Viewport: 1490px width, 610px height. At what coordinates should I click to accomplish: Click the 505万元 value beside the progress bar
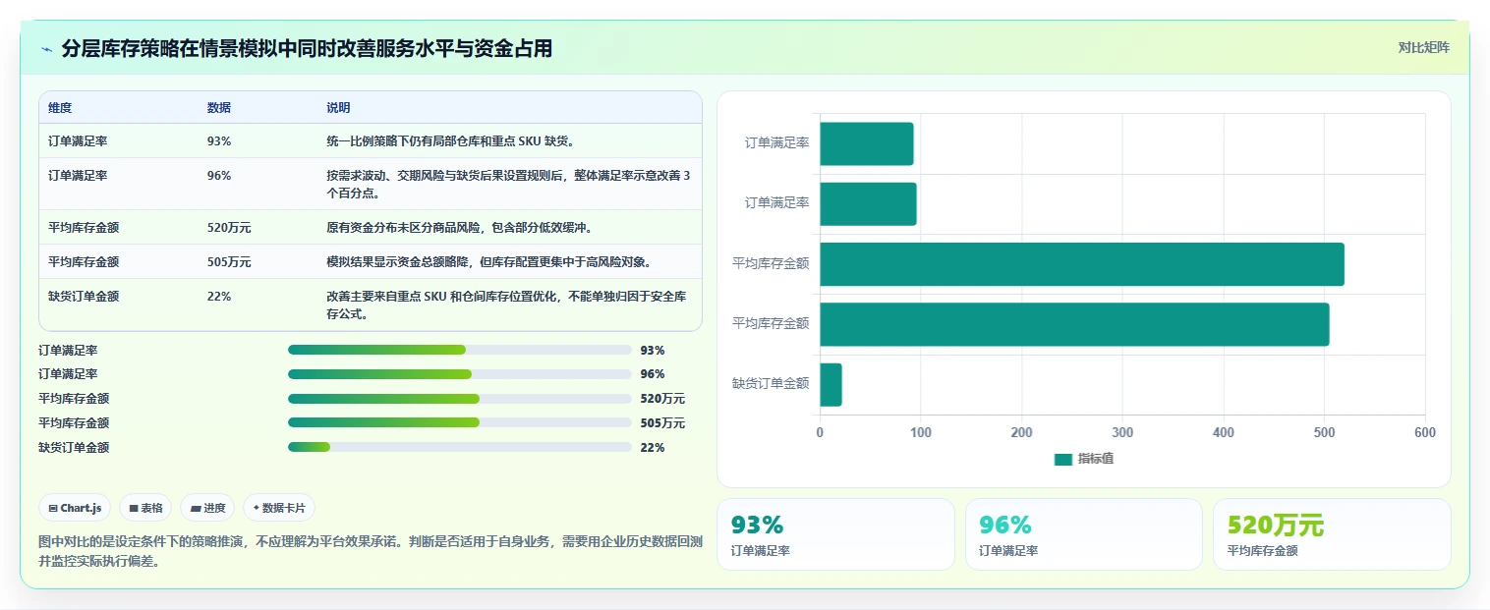coord(662,423)
